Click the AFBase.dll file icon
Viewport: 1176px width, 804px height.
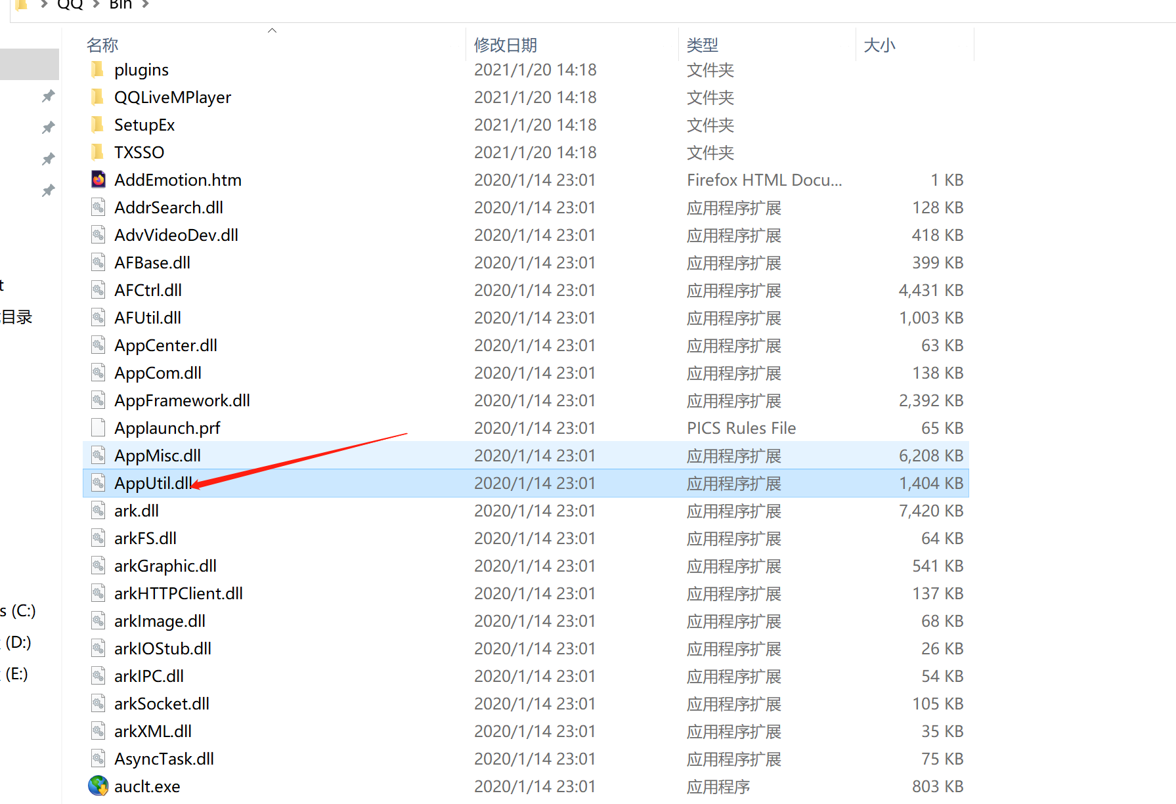[x=98, y=263]
